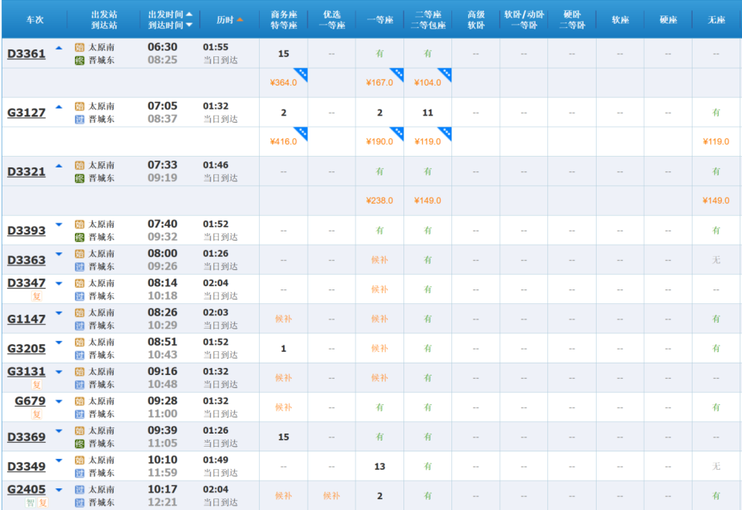Click 有 second class seat for D3349

point(427,467)
